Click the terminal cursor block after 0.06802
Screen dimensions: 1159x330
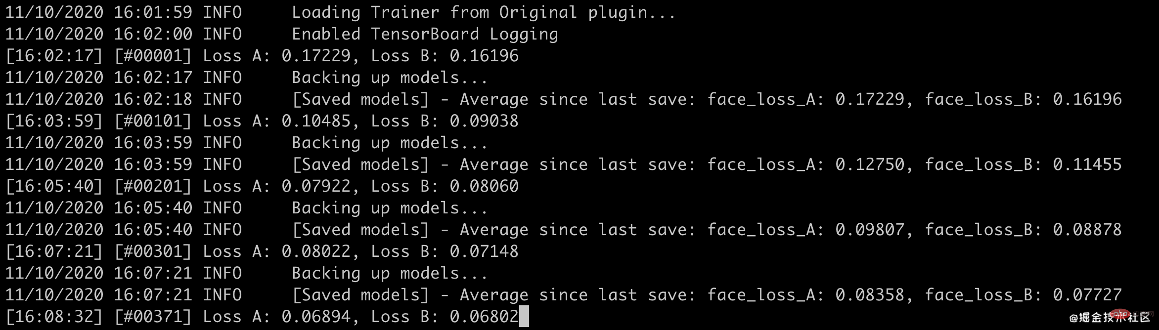(x=524, y=316)
